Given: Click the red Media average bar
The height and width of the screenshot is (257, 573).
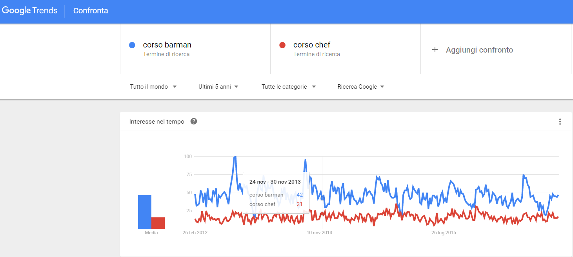Looking at the screenshot, I should click(x=158, y=223).
